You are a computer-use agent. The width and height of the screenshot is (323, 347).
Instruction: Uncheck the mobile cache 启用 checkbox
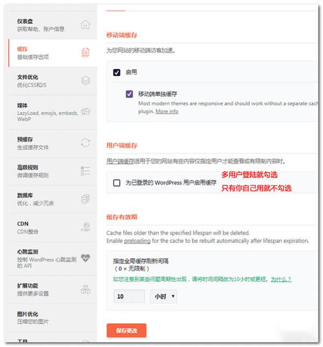coord(117,73)
